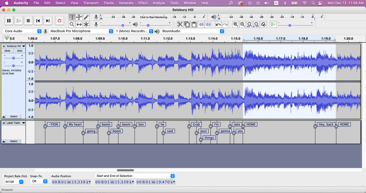Image resolution: width=366 pixels, height=193 pixels.
Task: Click the playback meter speaker icon
Action: [214, 17]
